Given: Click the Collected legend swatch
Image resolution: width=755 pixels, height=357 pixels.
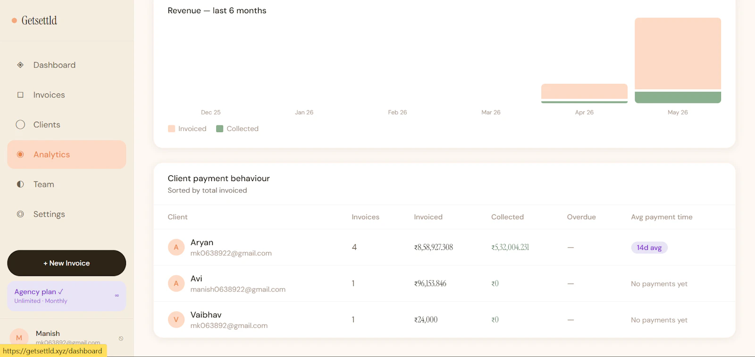Looking at the screenshot, I should pos(219,129).
